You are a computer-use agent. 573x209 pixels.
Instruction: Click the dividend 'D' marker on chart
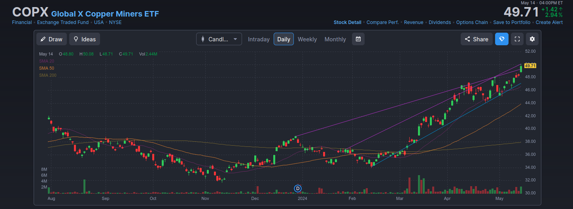(x=298, y=189)
